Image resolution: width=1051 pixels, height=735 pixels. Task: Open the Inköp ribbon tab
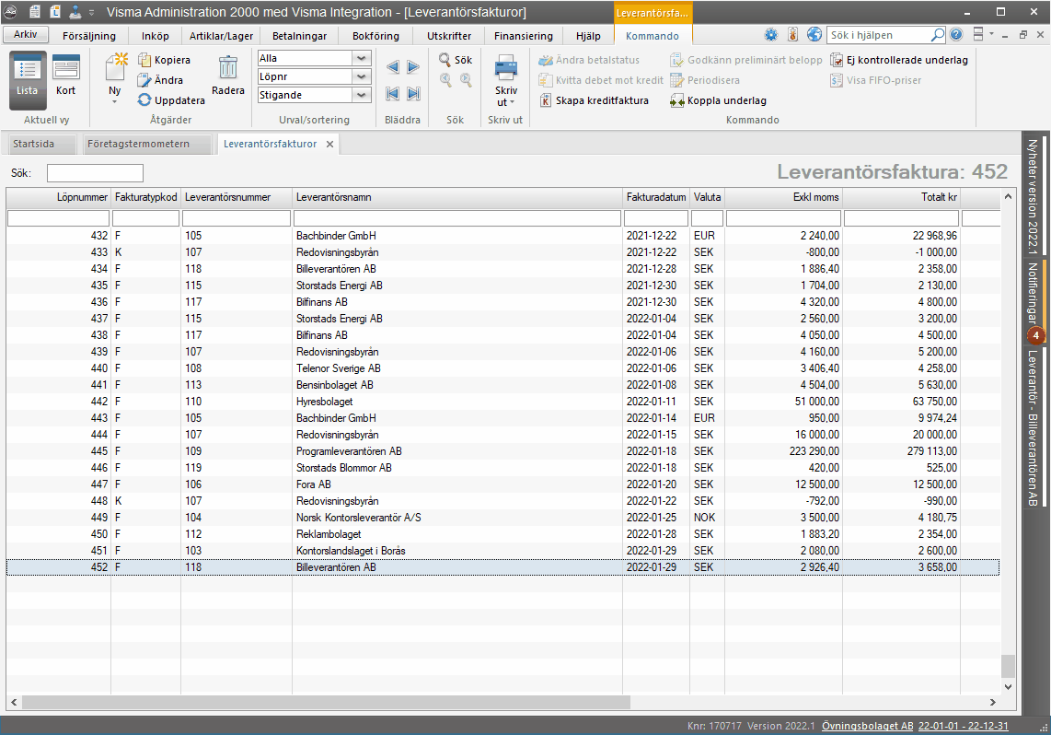click(155, 36)
